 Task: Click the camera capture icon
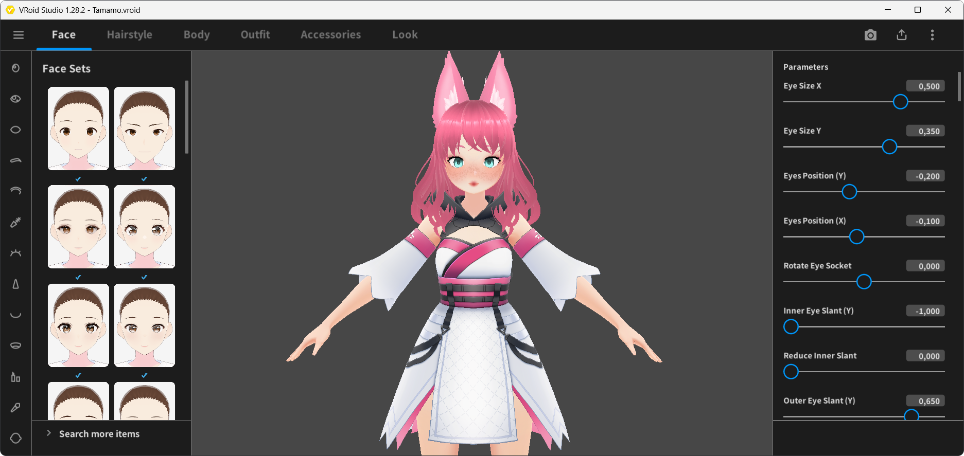[870, 35]
